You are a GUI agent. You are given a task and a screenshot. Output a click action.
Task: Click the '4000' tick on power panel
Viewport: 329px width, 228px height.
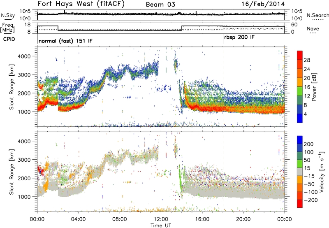(x=24, y=56)
